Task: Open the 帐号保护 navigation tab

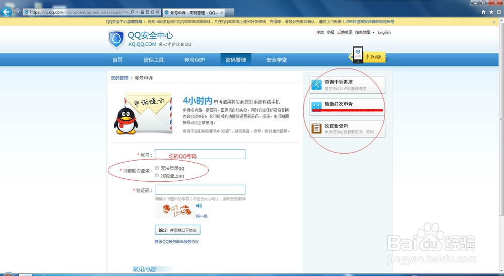Action: pyautogui.click(x=195, y=60)
